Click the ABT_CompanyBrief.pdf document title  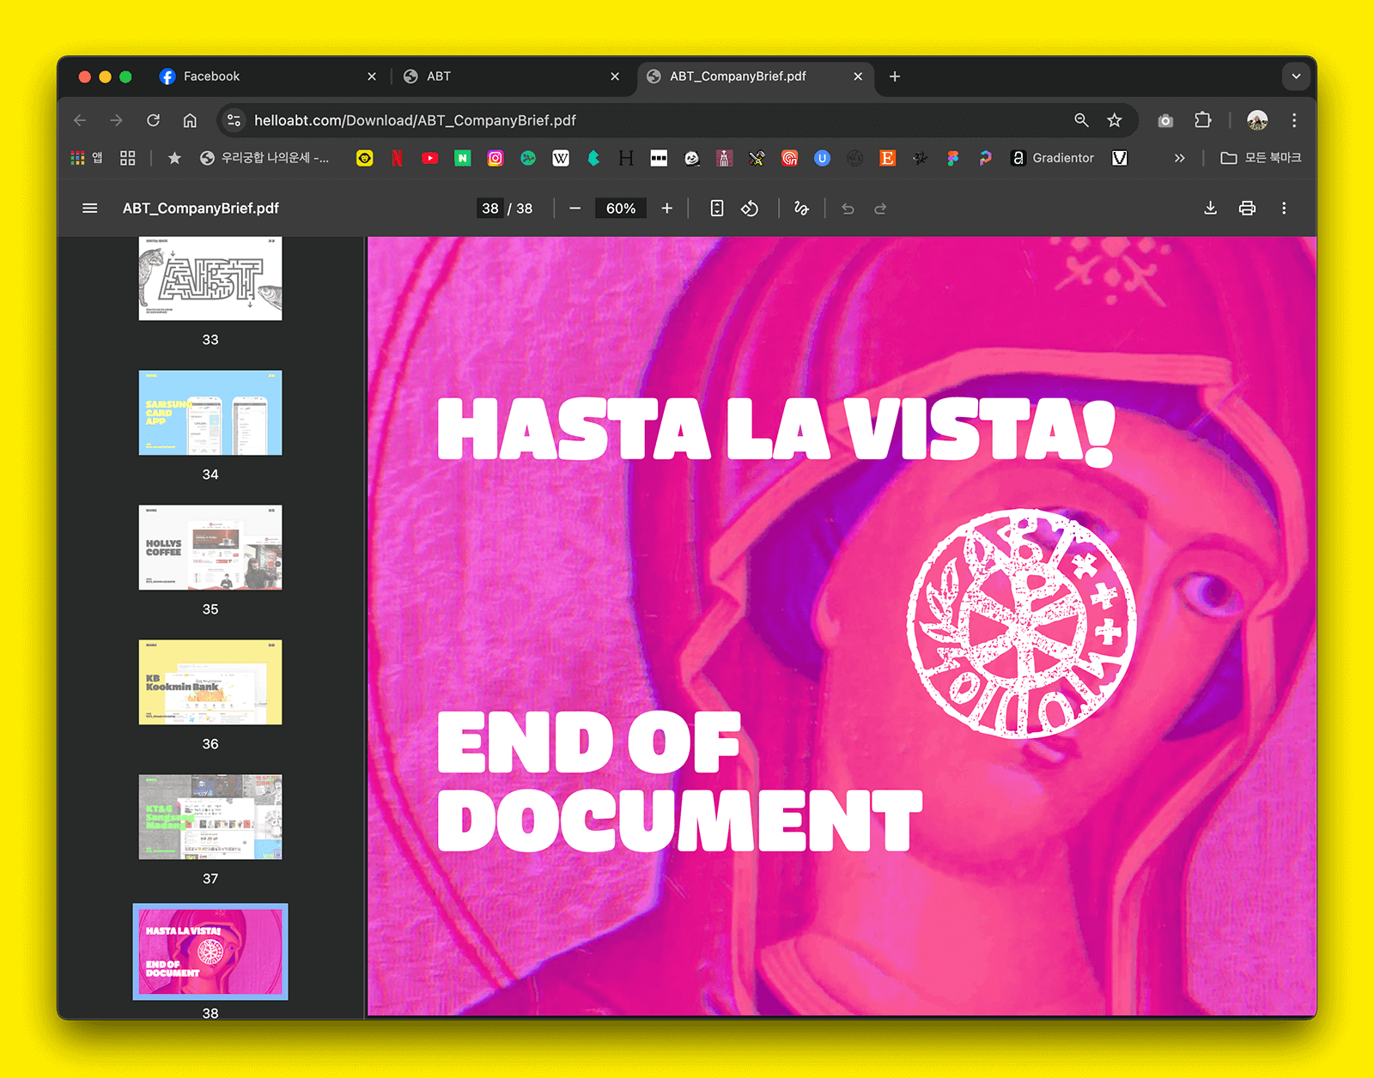coord(201,209)
